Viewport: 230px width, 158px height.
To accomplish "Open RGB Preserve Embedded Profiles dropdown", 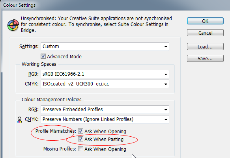I will point(105,110).
